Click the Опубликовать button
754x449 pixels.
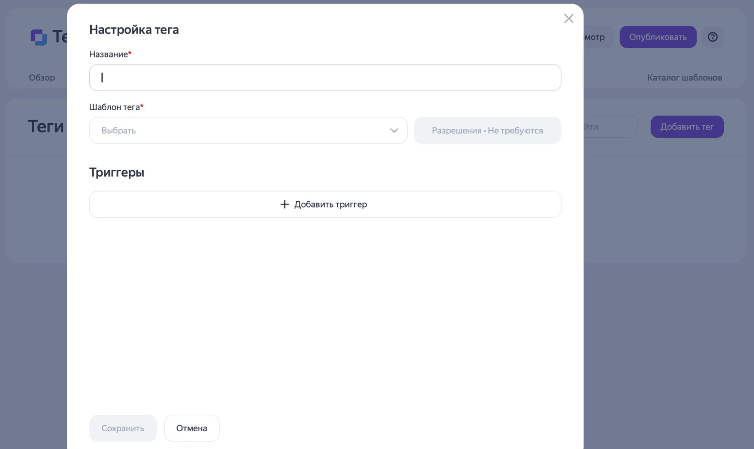point(657,37)
